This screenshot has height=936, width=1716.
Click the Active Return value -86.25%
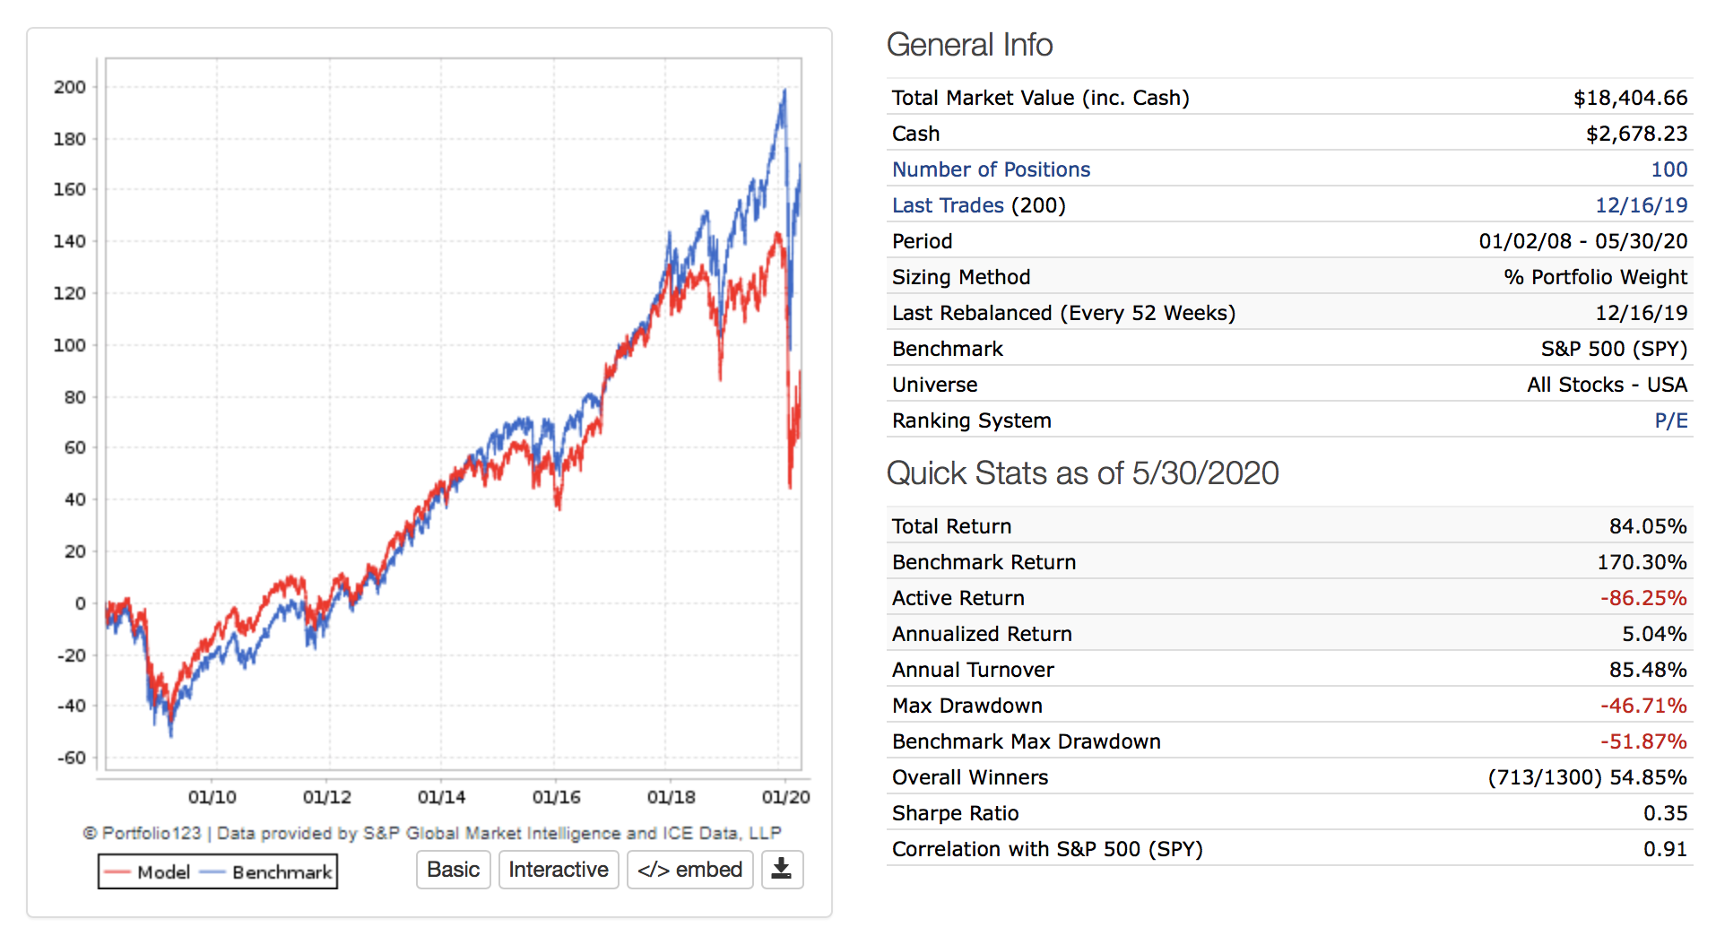pos(1642,598)
